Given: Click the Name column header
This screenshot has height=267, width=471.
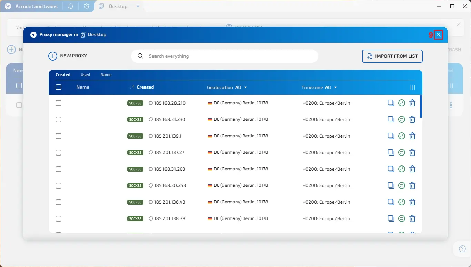Looking at the screenshot, I should coord(83,87).
